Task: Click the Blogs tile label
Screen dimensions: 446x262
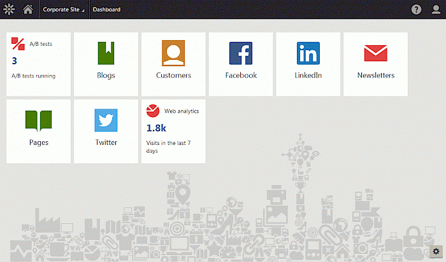Action: click(x=106, y=75)
